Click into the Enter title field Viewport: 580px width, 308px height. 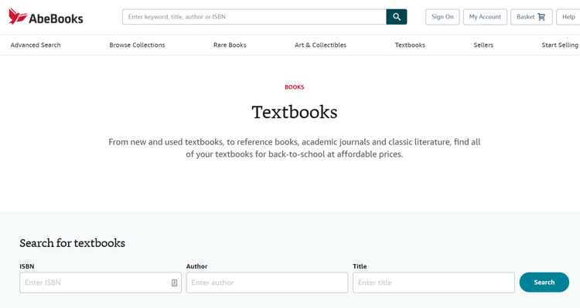click(x=434, y=283)
